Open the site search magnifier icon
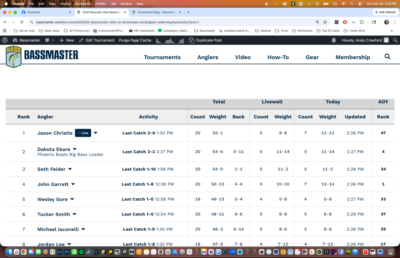This screenshot has height=258, width=400. [x=387, y=57]
